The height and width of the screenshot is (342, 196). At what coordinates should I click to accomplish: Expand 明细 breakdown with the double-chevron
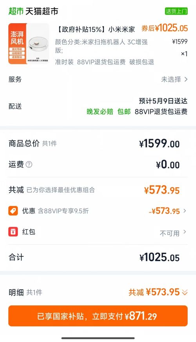pos(185,292)
